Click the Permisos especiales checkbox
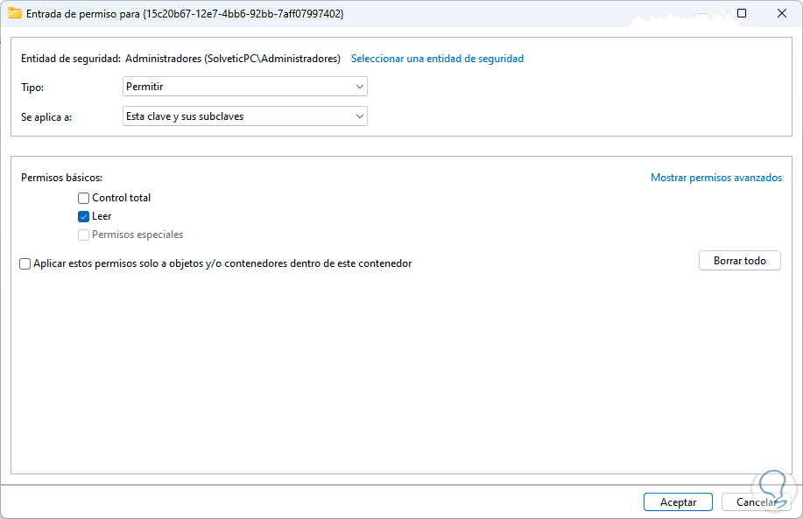 pyautogui.click(x=84, y=235)
